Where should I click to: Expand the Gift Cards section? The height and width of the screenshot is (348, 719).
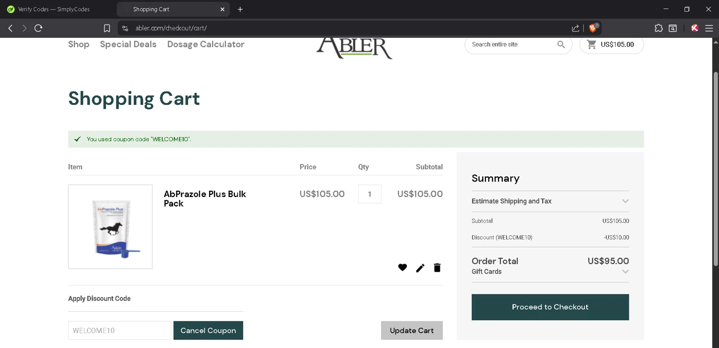(x=550, y=271)
